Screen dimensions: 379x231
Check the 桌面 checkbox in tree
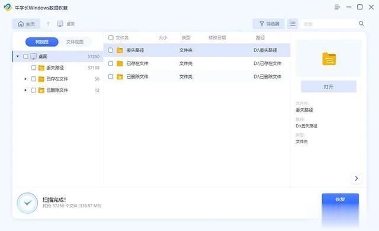pos(25,56)
